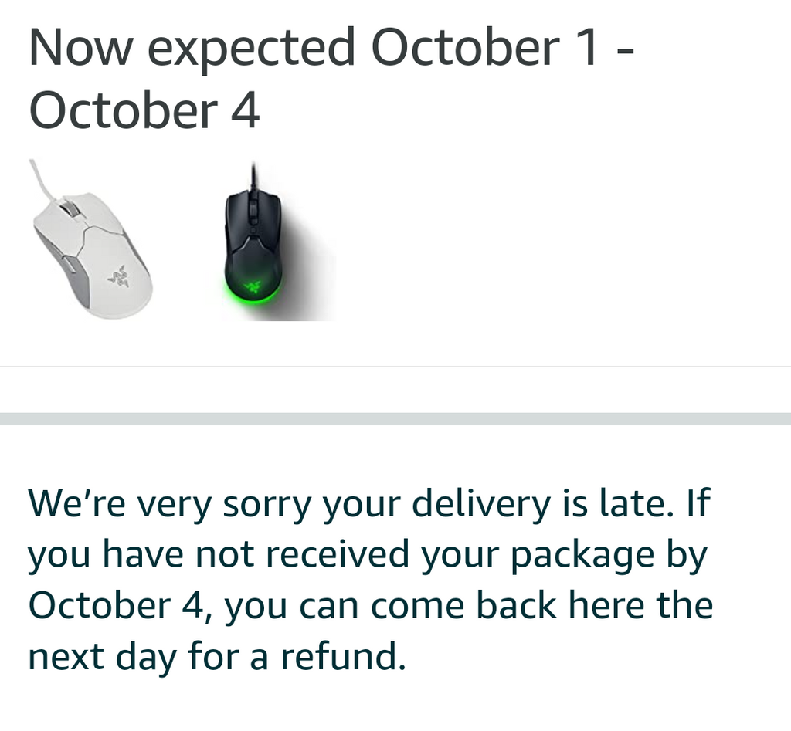Click the thin line below product images
The image size is (791, 731).
coord(395,367)
